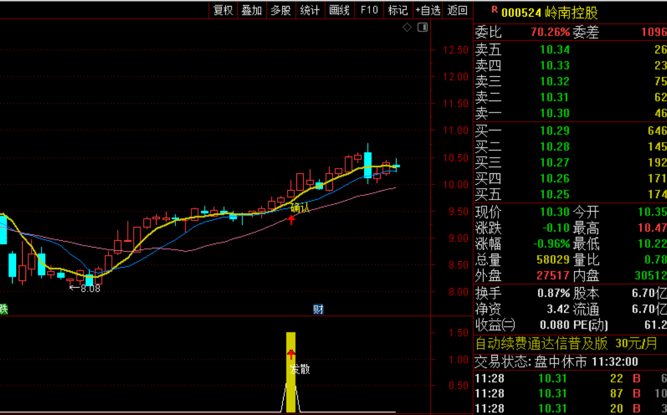Click the diamond icon above the chart
The height and width of the screenshot is (415, 667).
point(407,27)
